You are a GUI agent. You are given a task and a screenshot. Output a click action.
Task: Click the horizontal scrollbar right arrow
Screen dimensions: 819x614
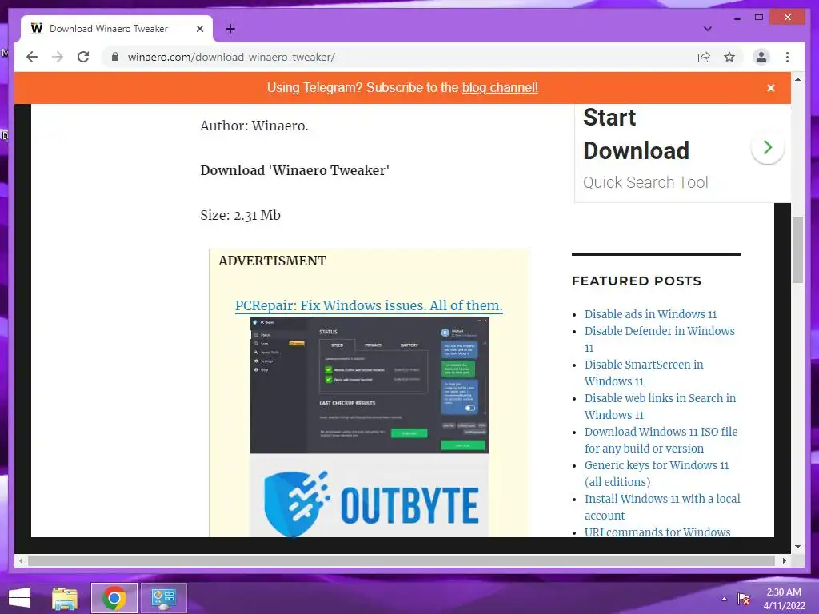point(784,560)
